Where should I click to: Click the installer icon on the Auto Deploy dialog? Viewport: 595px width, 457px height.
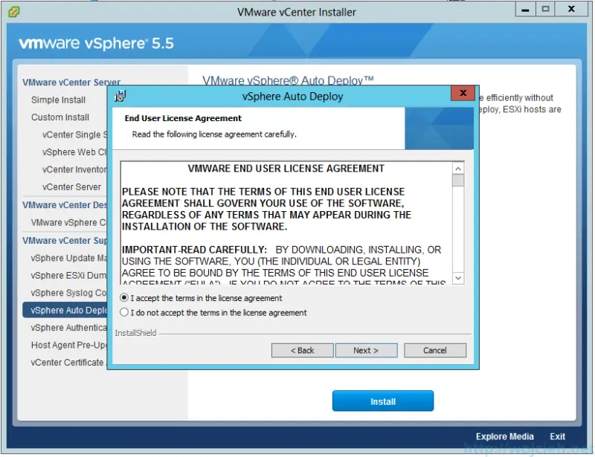[120, 97]
